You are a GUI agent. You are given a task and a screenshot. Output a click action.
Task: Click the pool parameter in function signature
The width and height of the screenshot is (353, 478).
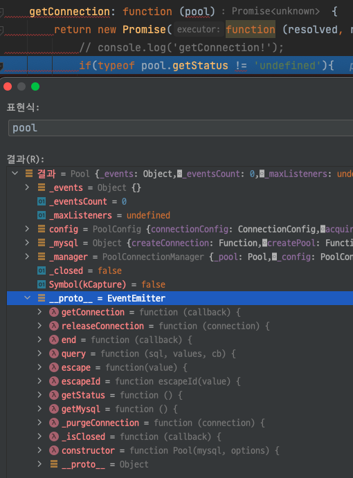pyautogui.click(x=197, y=12)
